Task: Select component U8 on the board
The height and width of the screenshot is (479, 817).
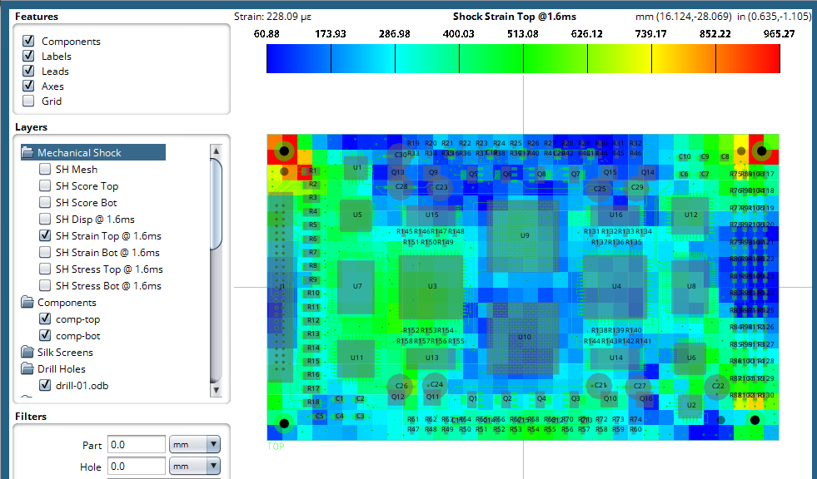Action: click(691, 286)
